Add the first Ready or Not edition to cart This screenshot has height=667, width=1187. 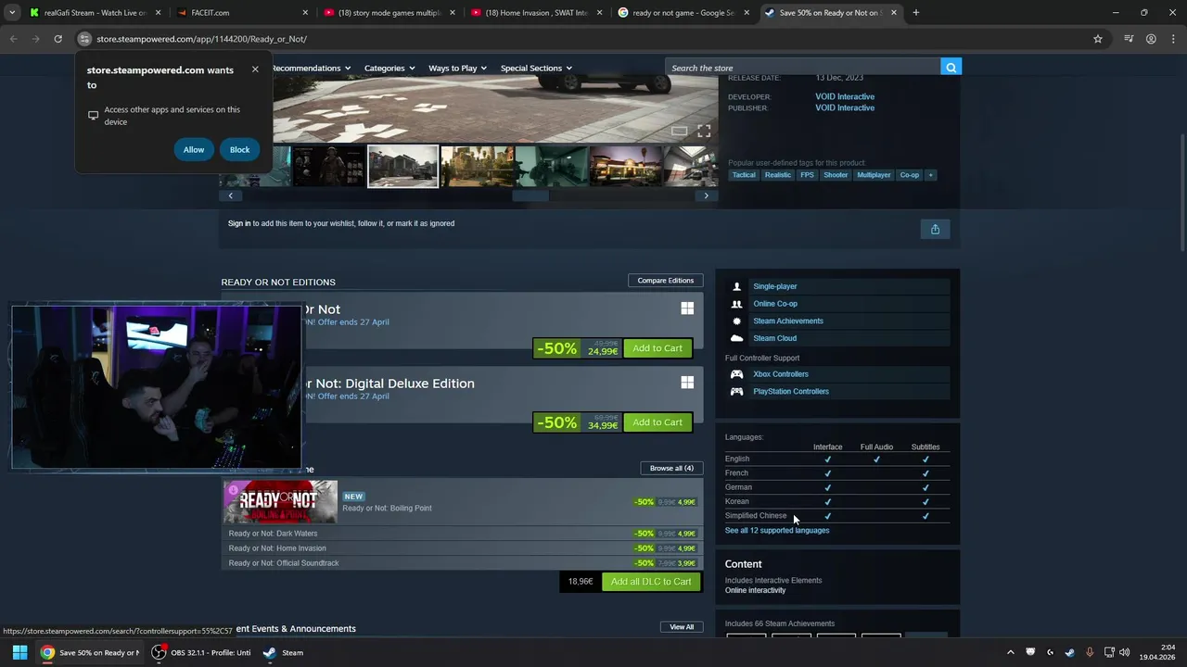click(x=657, y=348)
